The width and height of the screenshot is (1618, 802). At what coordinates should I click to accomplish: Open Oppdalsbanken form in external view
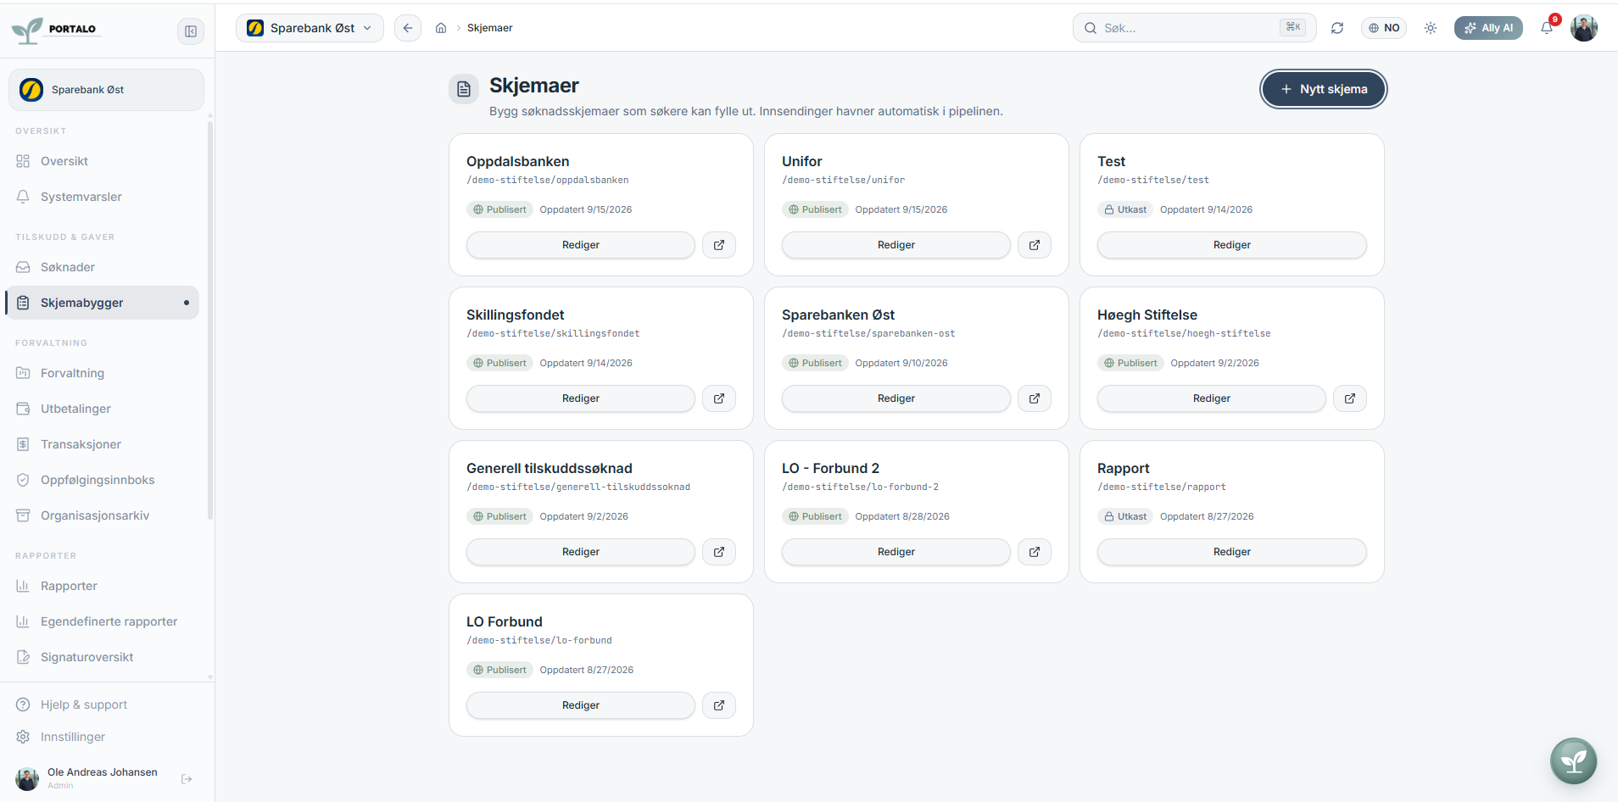tap(719, 245)
